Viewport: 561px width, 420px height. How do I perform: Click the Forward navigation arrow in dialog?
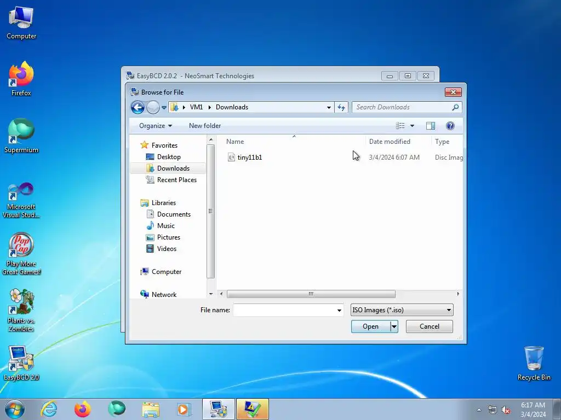[x=153, y=107]
